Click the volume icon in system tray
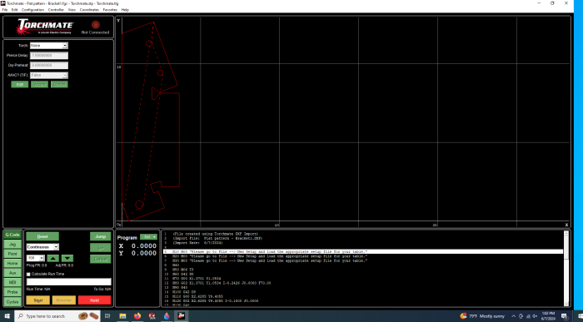Screen dimensions: 583x322 (535, 316)
